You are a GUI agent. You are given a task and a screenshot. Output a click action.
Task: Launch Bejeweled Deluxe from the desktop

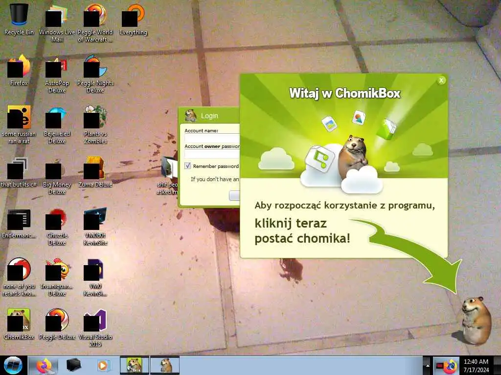57,125
